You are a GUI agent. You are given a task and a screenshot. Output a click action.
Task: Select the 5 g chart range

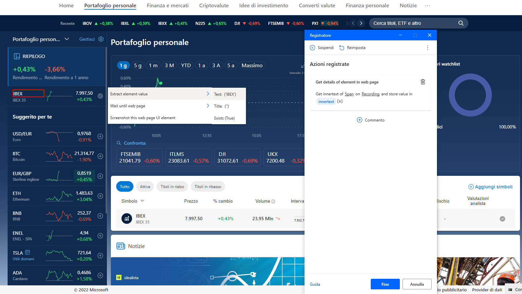(x=138, y=66)
